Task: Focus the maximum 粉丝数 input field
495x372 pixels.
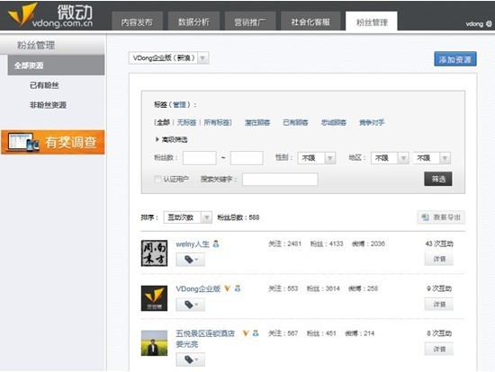Action: (247, 158)
